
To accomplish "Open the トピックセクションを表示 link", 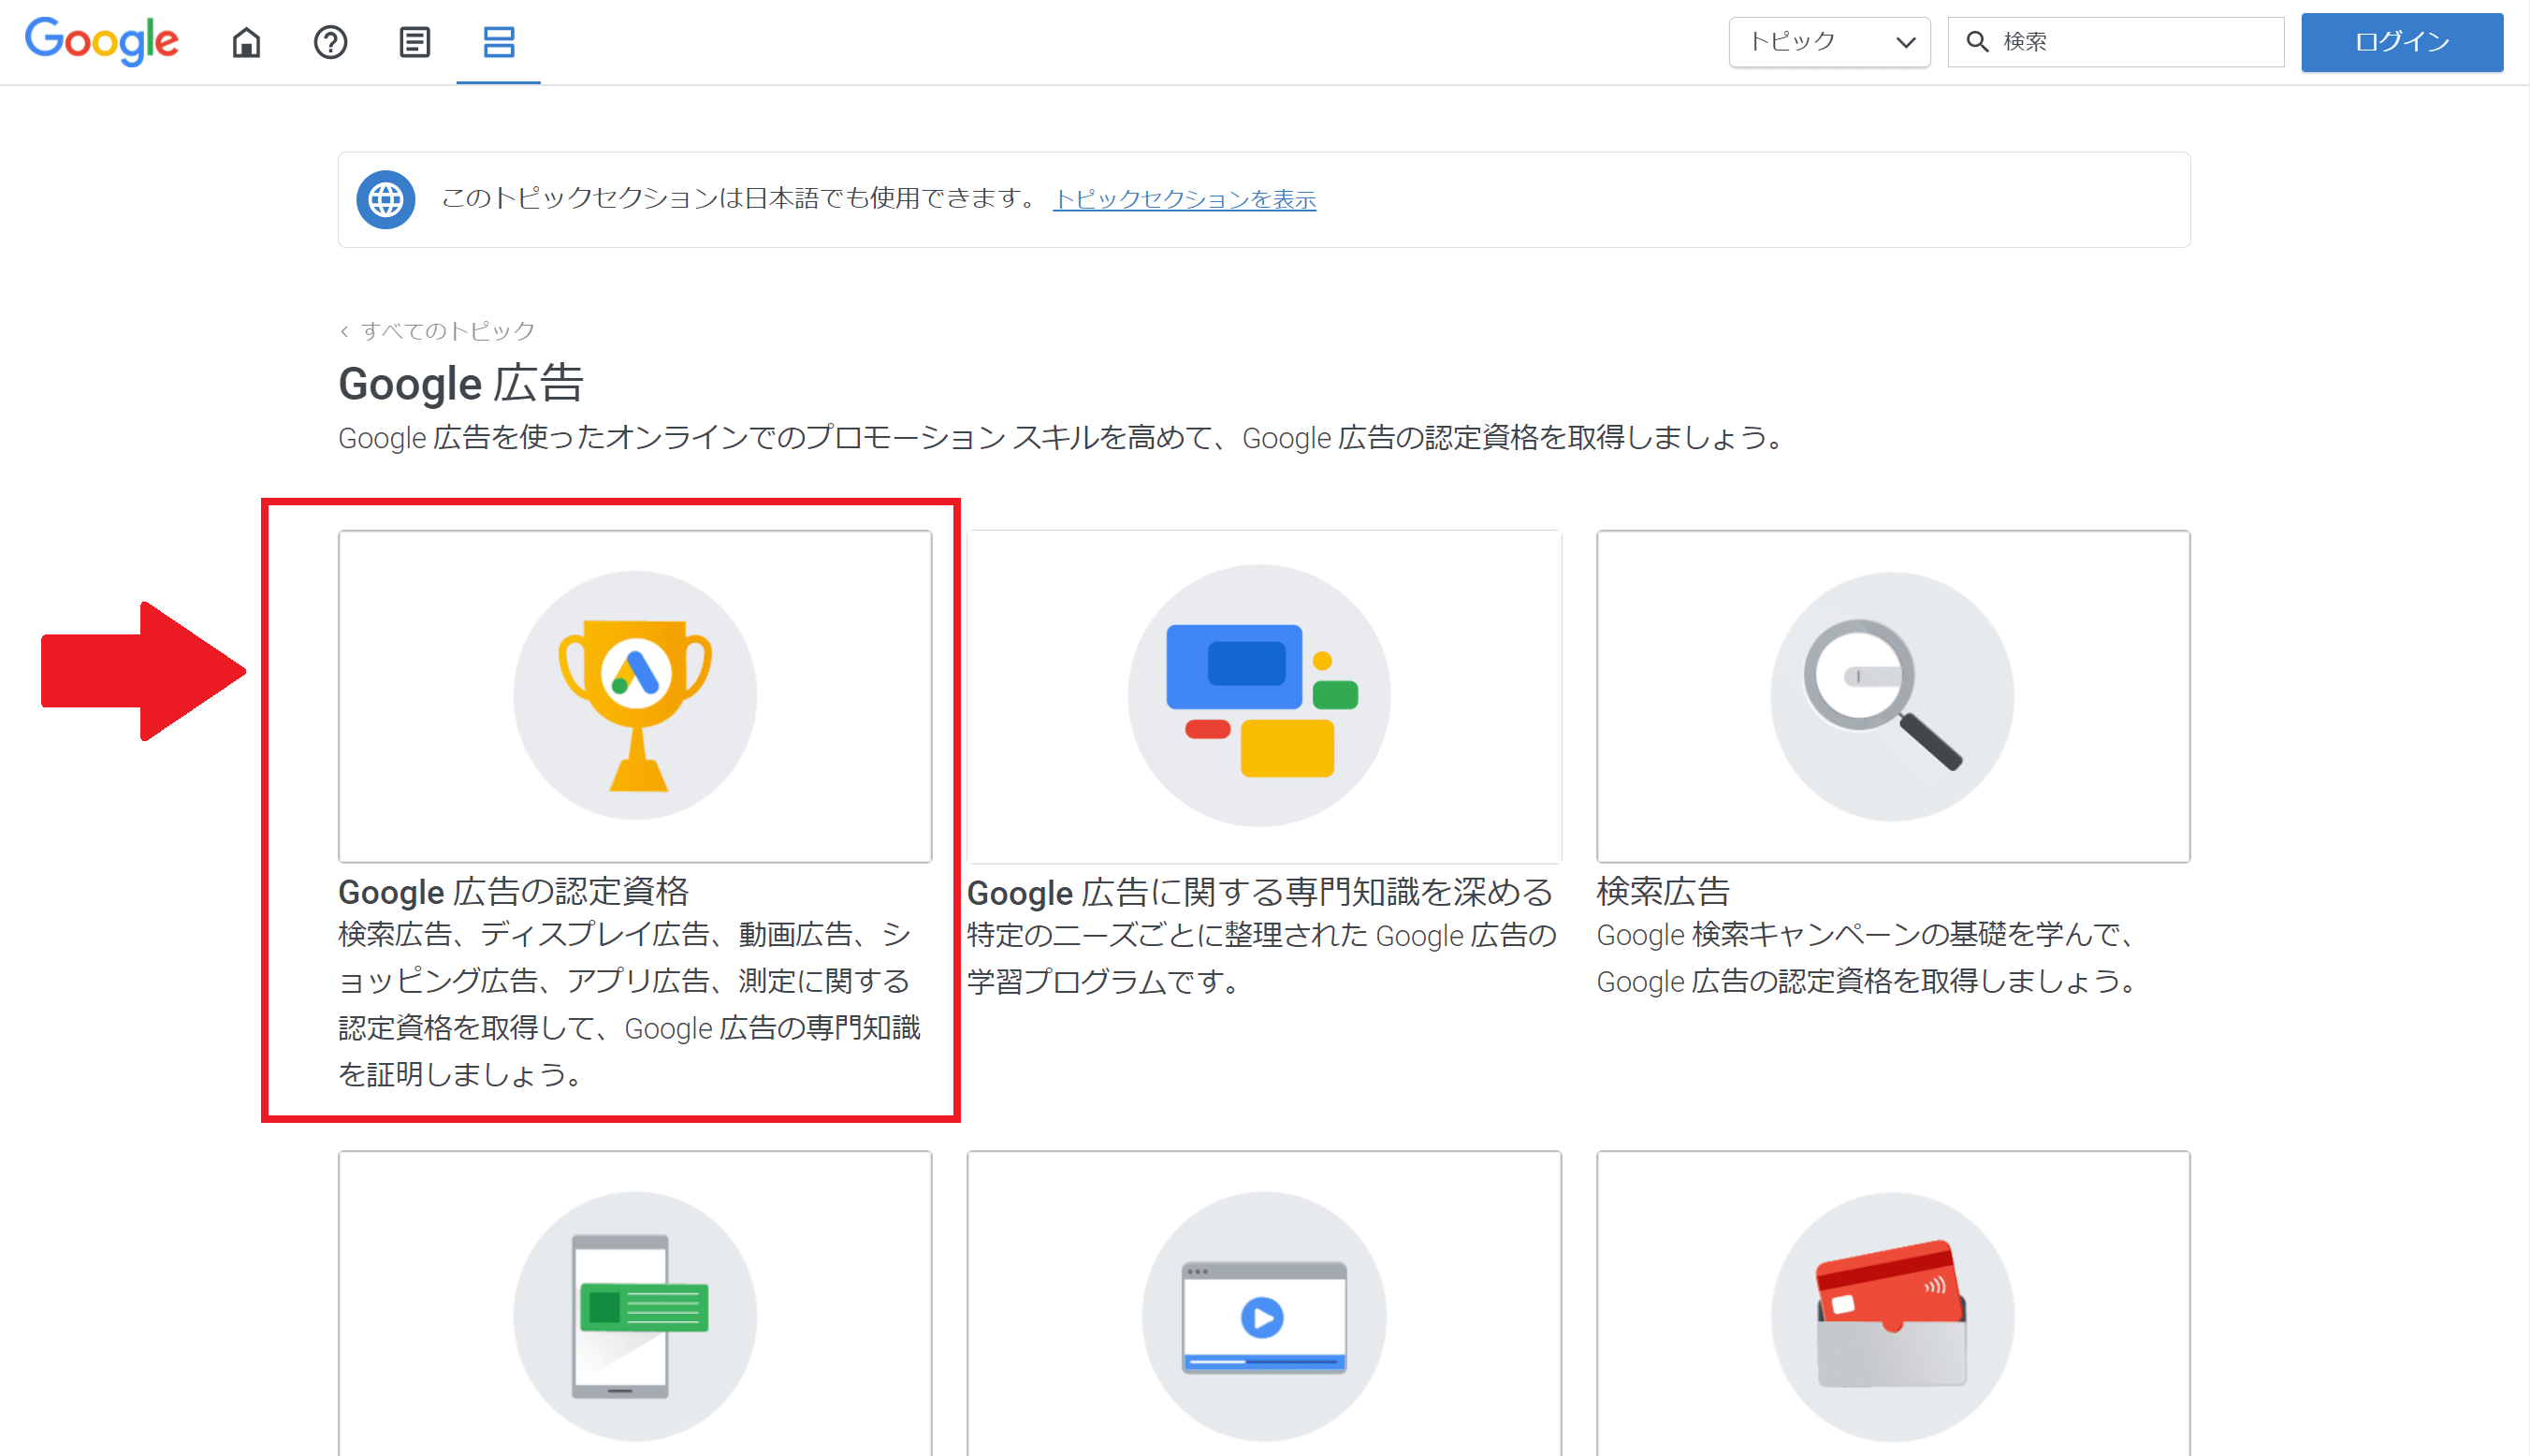I will 1184,199.
